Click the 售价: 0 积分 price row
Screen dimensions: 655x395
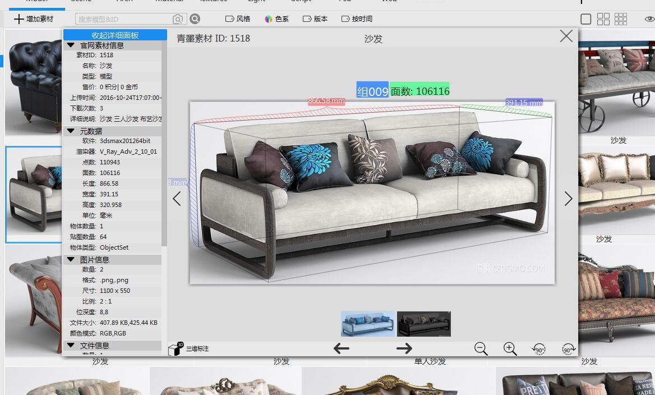tap(112, 87)
